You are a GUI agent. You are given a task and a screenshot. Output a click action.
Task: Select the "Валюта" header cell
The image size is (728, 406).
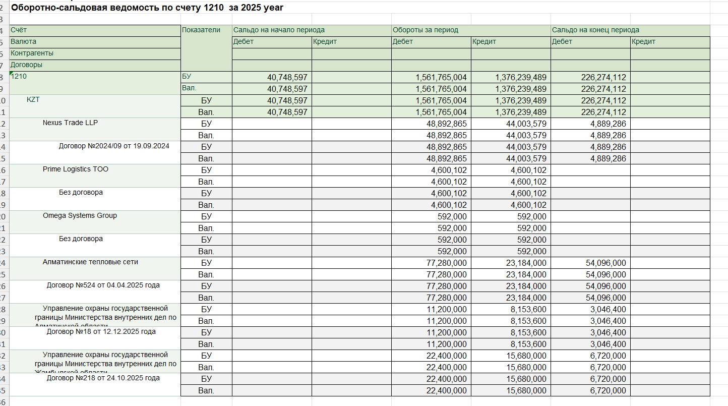coord(95,42)
